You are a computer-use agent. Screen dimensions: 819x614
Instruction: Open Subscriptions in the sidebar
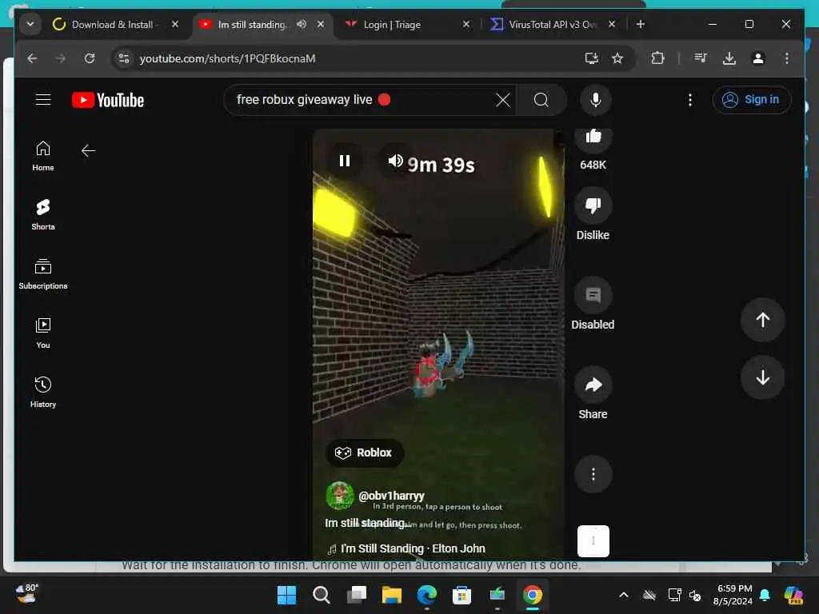[x=43, y=274]
